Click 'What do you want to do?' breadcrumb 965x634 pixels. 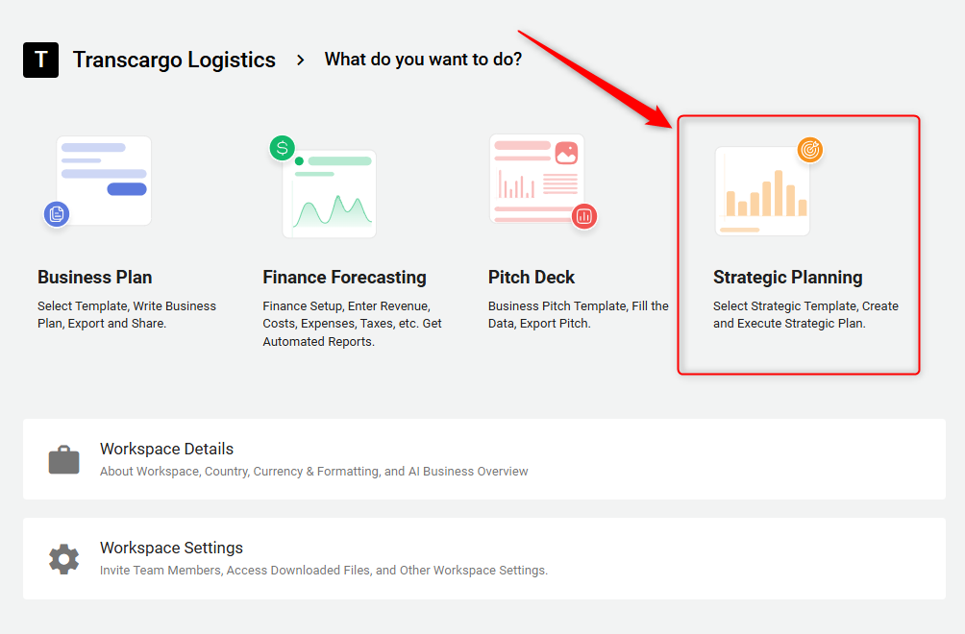click(423, 60)
